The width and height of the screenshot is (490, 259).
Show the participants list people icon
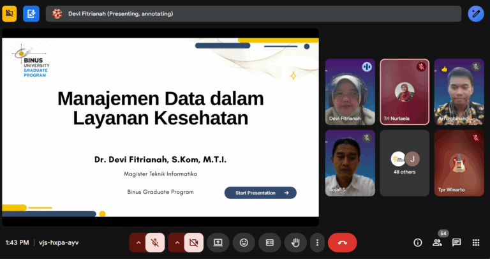[437, 243]
